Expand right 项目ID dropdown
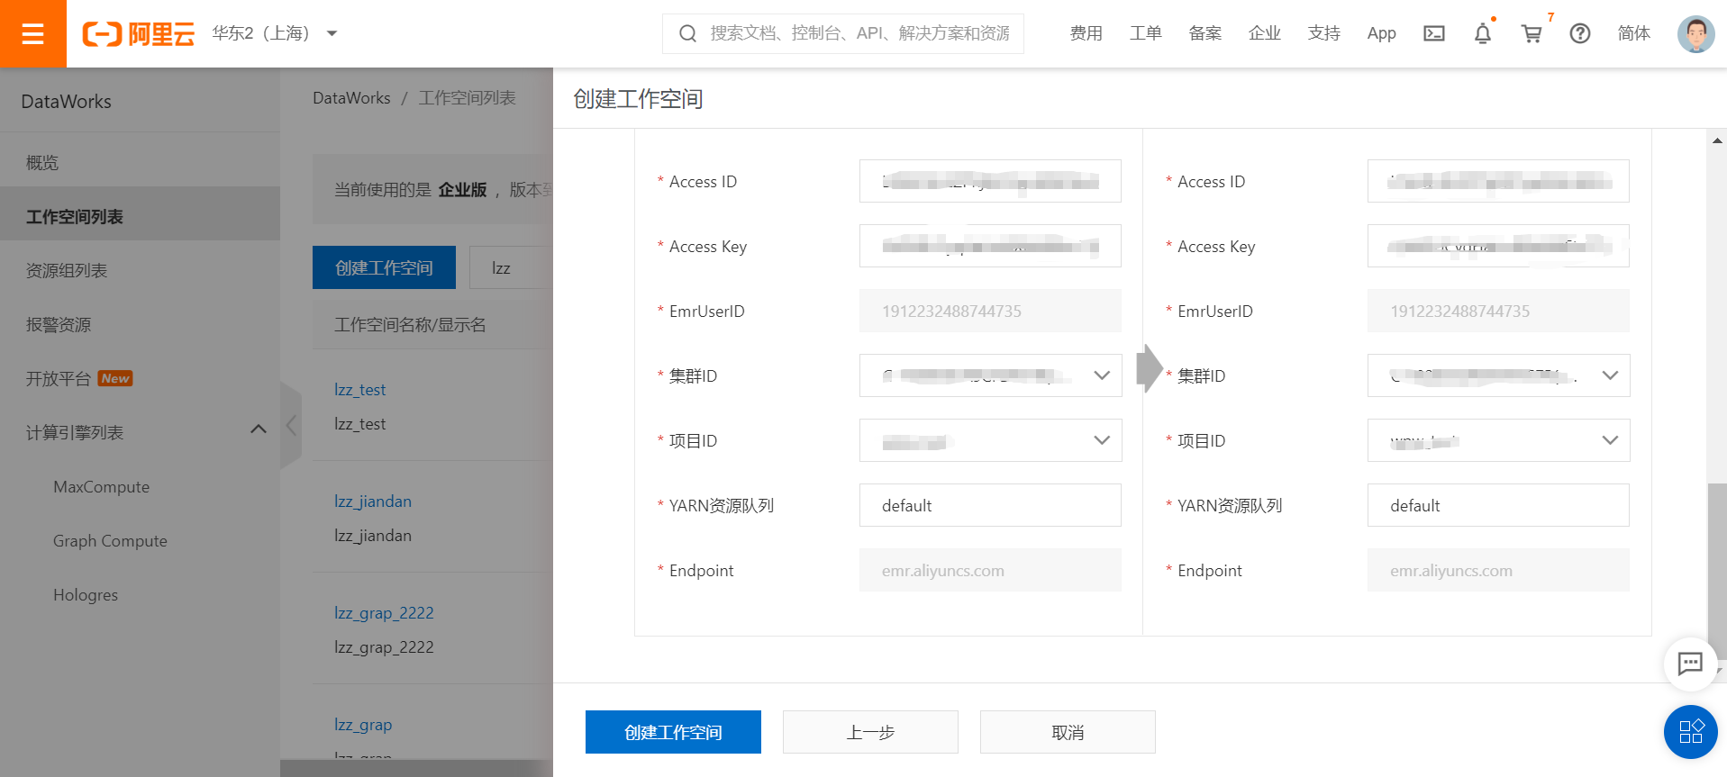The image size is (1727, 777). (1610, 440)
